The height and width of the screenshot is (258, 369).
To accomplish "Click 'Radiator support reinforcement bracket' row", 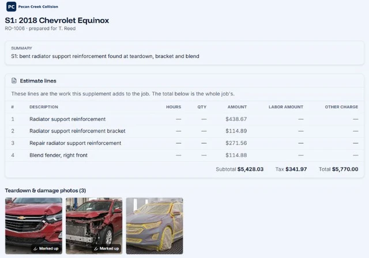I will pyautogui.click(x=184, y=131).
